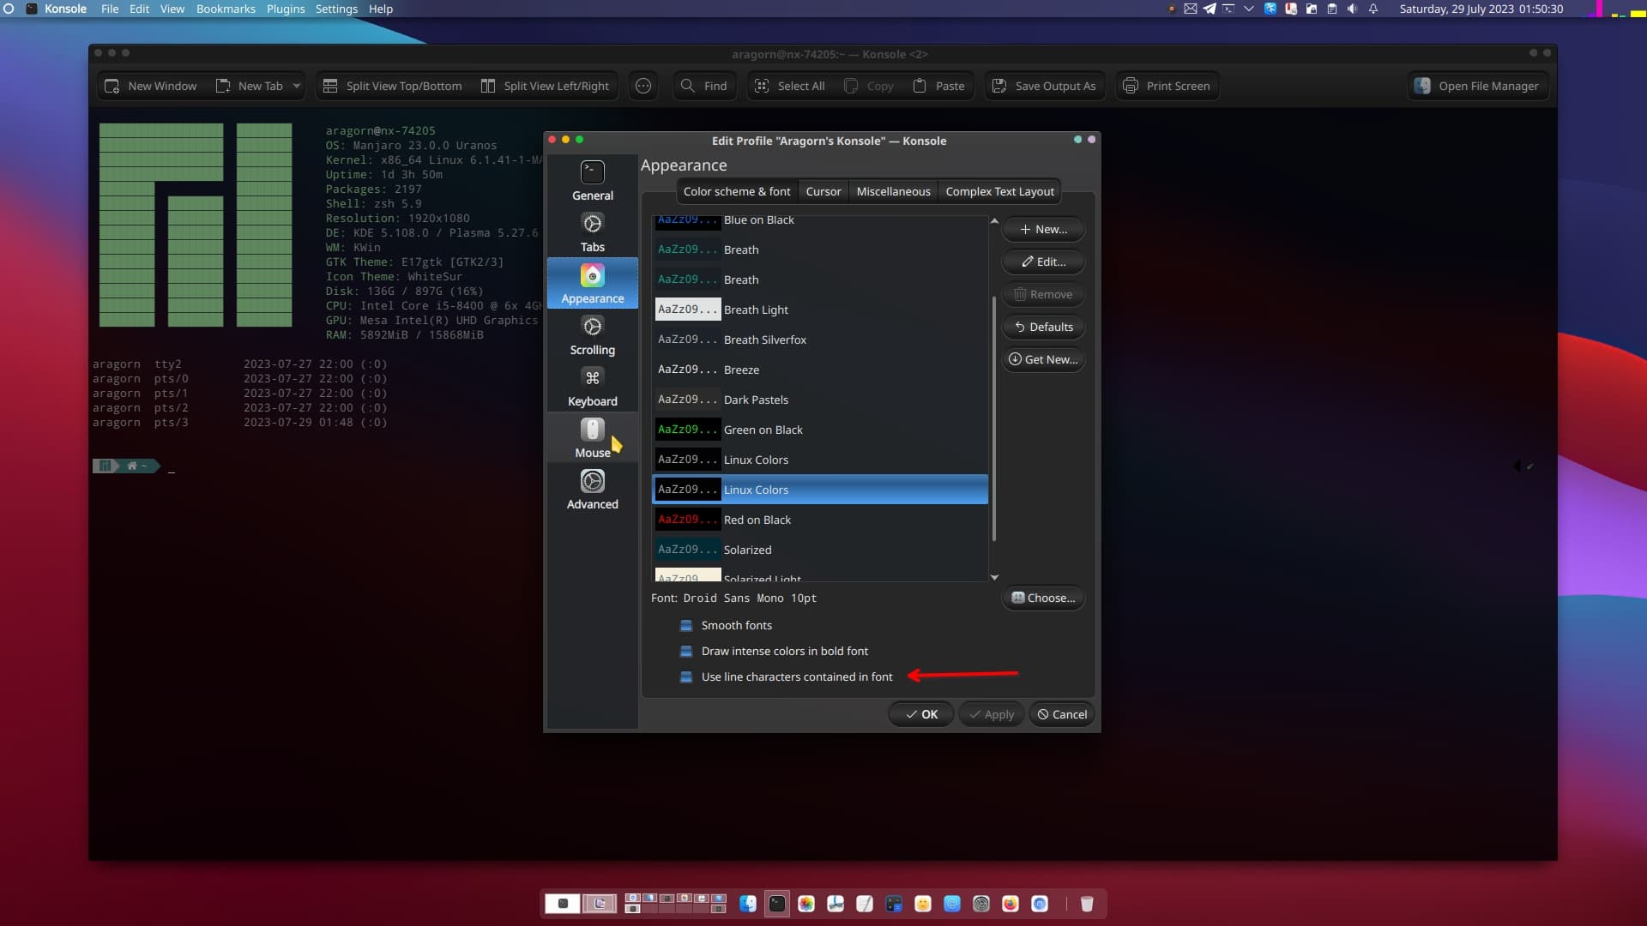Confirm dialog with OK button
Image resolution: width=1647 pixels, height=926 pixels.
921,714
